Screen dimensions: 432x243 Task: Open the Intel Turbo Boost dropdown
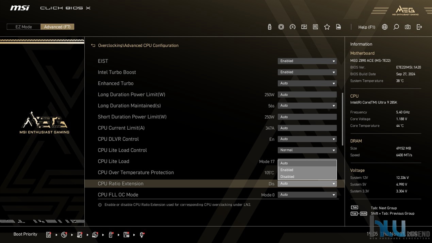(307, 72)
